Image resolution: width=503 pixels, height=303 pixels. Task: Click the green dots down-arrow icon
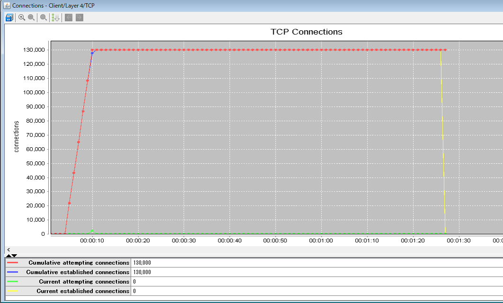coord(55,18)
